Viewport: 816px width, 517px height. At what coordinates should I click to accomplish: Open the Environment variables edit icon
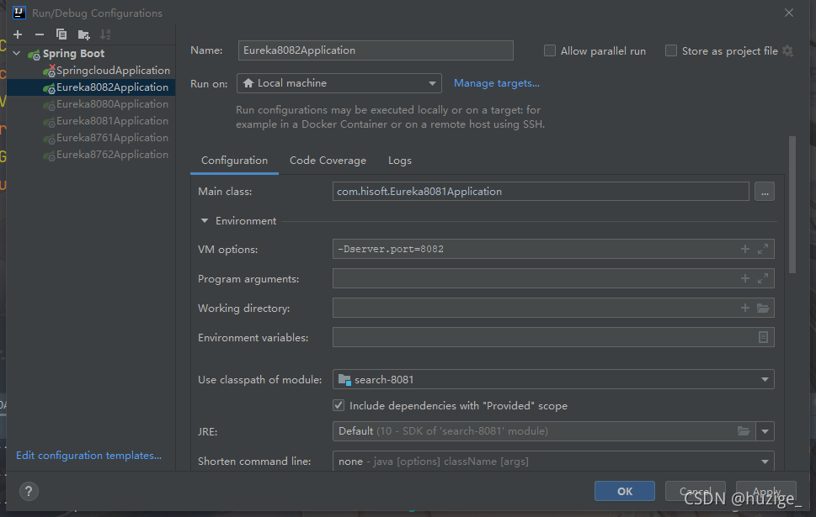(x=763, y=338)
